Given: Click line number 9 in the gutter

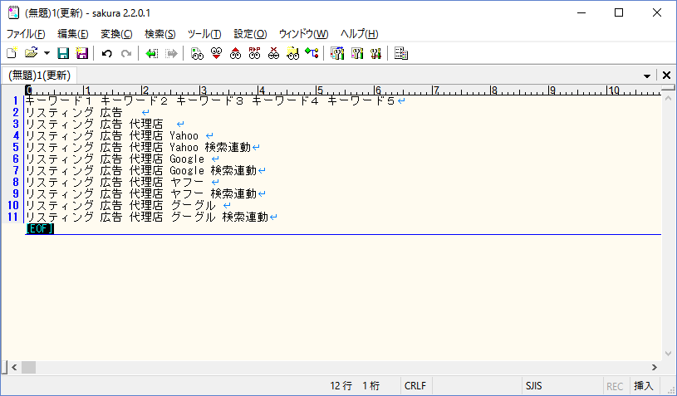Looking at the screenshot, I should (16, 194).
